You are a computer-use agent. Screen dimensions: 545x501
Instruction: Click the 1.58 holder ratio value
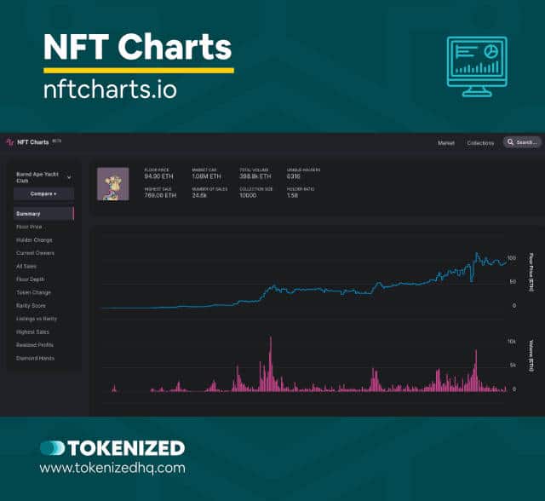tap(292, 195)
